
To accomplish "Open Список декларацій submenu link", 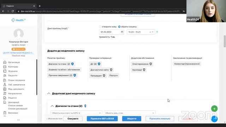I will point(18,109).
